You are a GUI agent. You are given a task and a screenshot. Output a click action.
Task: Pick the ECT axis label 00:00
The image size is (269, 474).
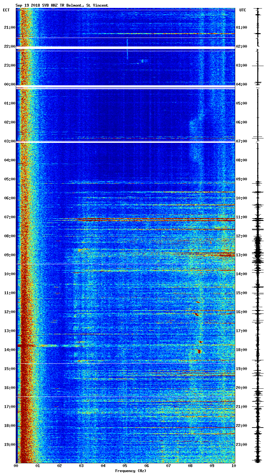pyautogui.click(x=9, y=84)
